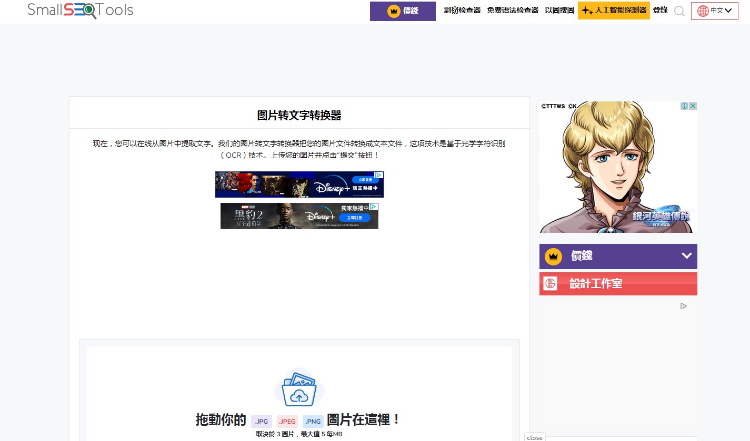
Task: Click the purple 價錢 button in header
Action: 403,11
